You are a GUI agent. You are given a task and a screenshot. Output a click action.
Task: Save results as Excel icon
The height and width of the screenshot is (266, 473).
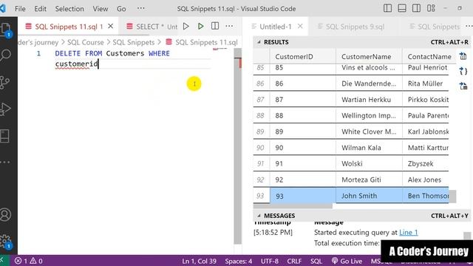[x=463, y=86]
